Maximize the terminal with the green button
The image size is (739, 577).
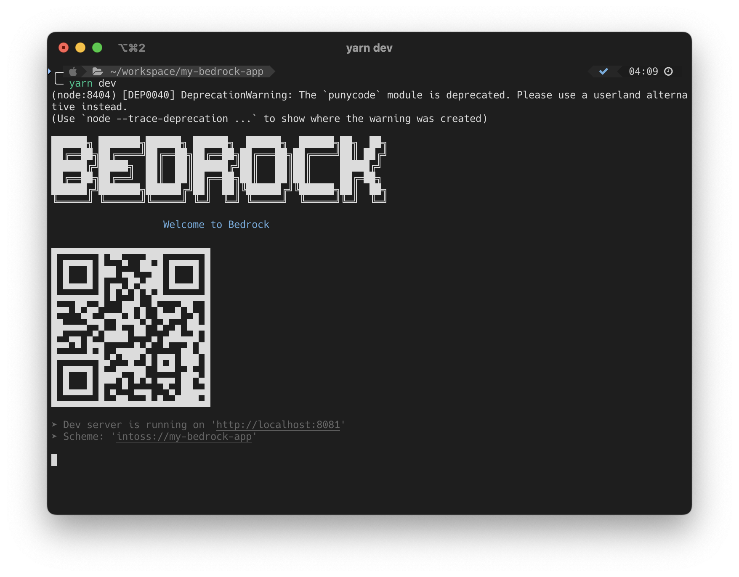(97, 48)
